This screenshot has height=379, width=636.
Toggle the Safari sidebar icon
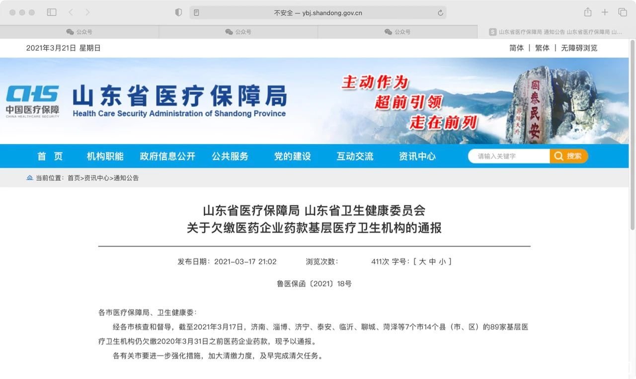click(52, 12)
